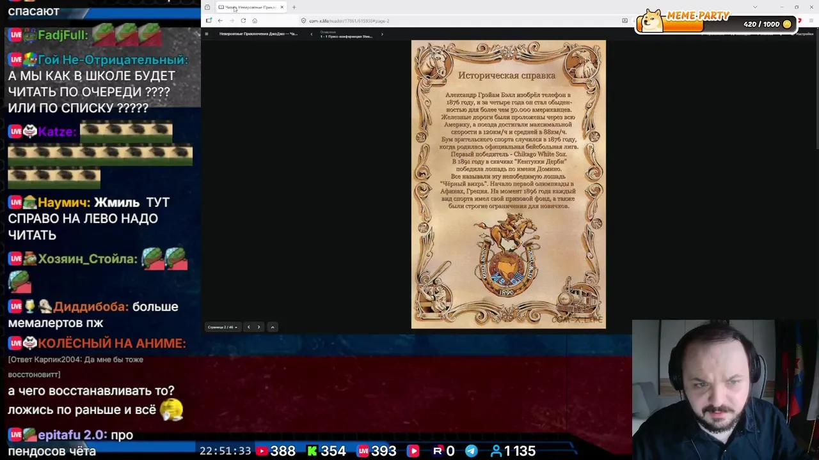Click the total viewers person icon
This screenshot has height=460, width=819.
point(496,451)
